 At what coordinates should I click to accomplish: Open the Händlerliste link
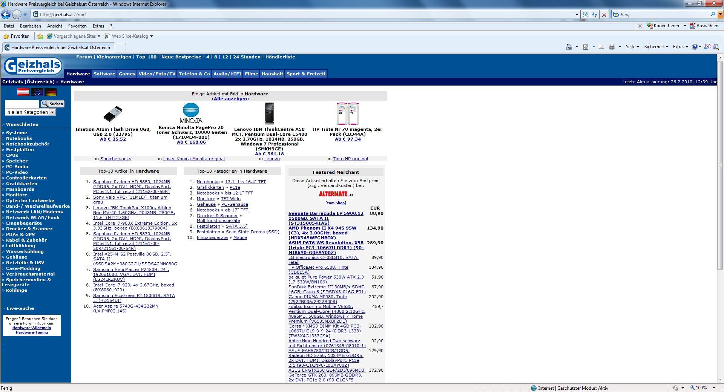click(x=280, y=57)
